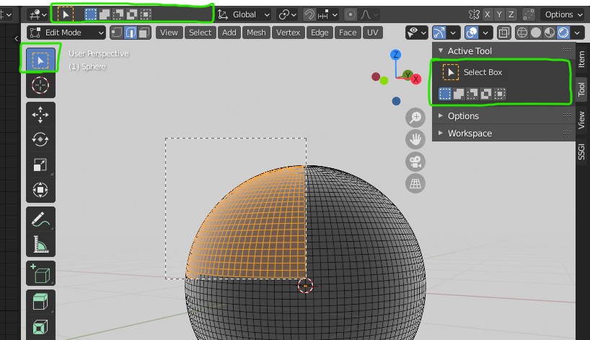Screen dimensions: 590x340
Task: Click the red X axis gizmo ball
Action: pos(415,79)
